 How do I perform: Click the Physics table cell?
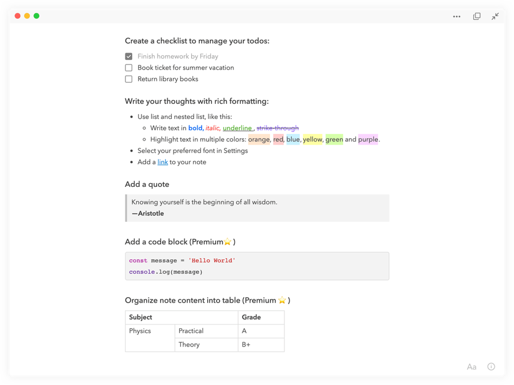(x=140, y=330)
